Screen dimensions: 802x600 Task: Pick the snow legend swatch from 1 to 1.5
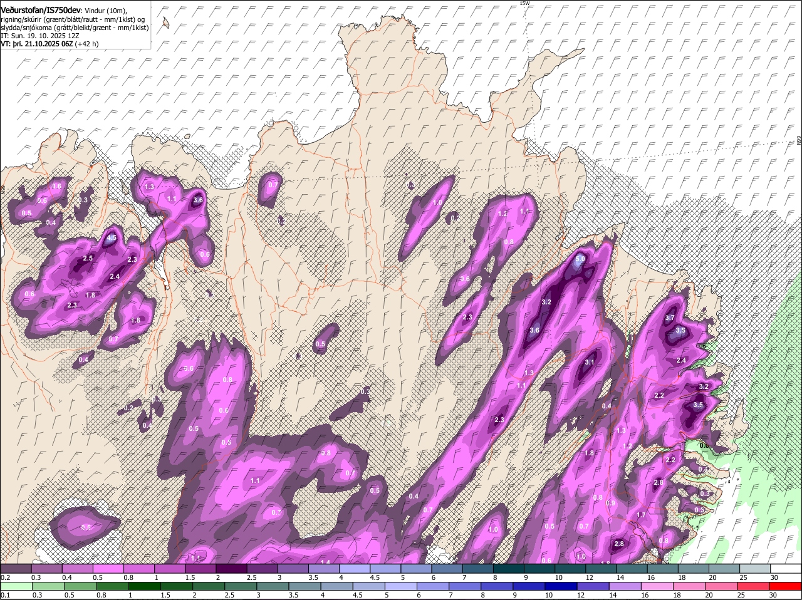(169, 569)
